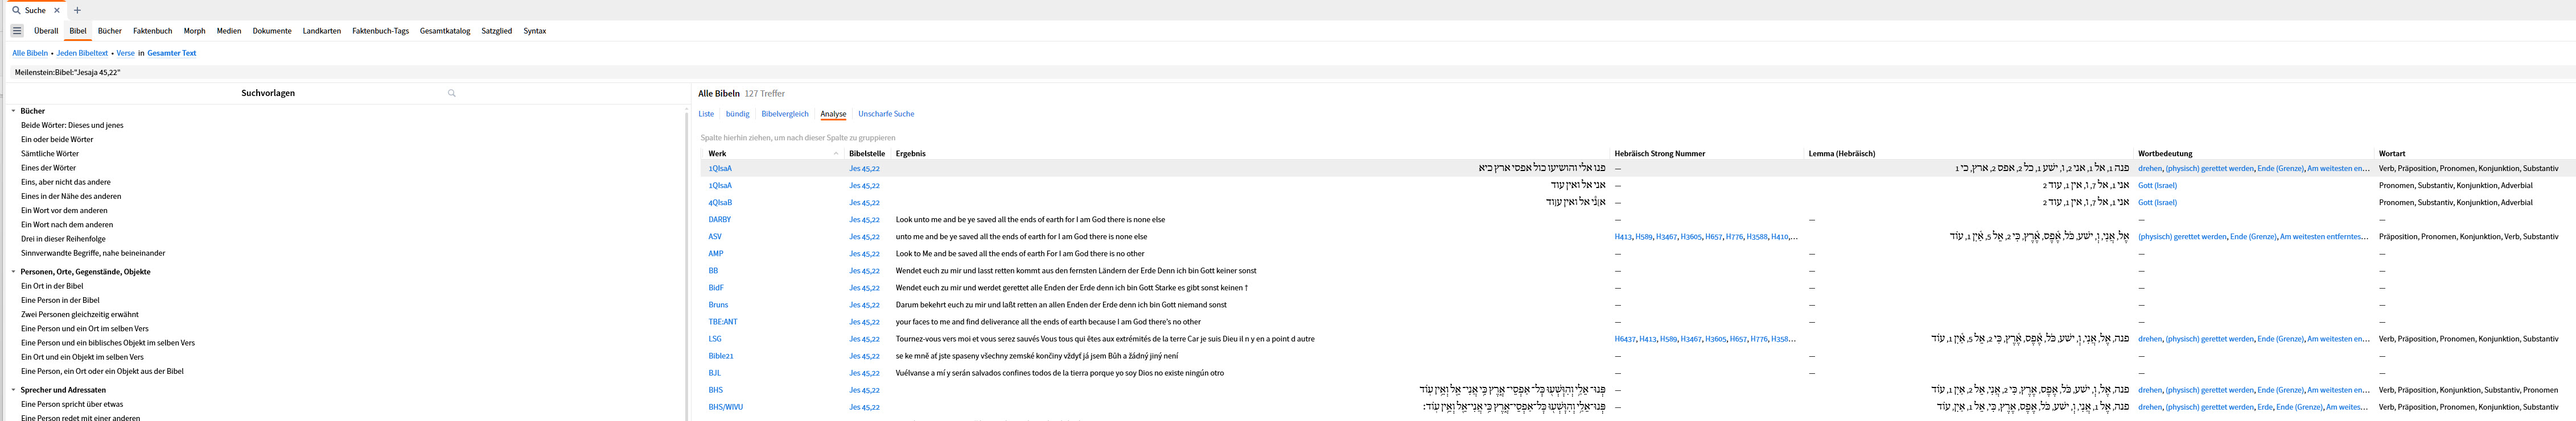Switch to the Landkarten search tab

(x=322, y=31)
